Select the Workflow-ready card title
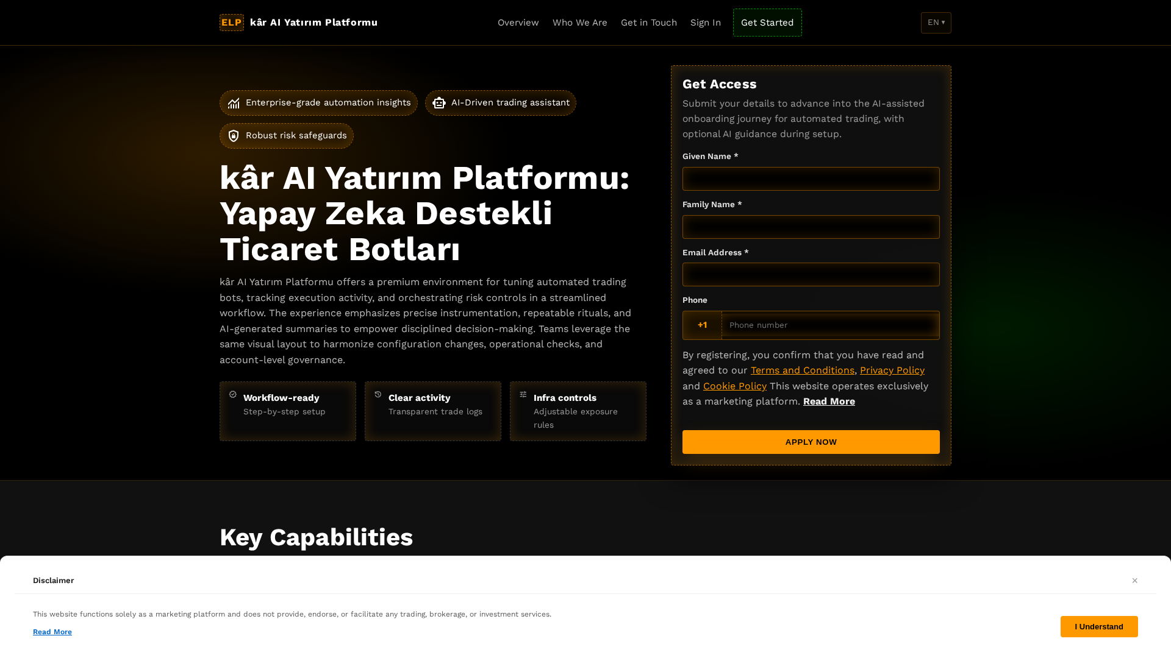Screen dimensions: 1171x658 [281, 398]
